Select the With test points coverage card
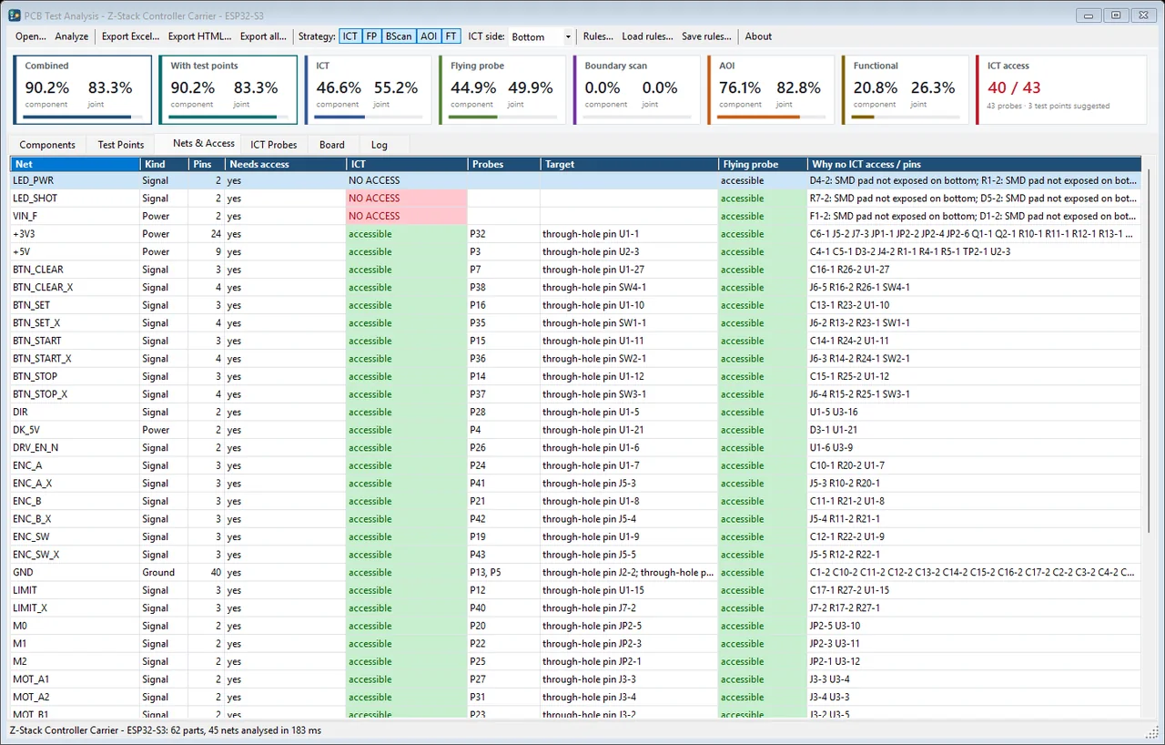1165x745 pixels. (228, 90)
